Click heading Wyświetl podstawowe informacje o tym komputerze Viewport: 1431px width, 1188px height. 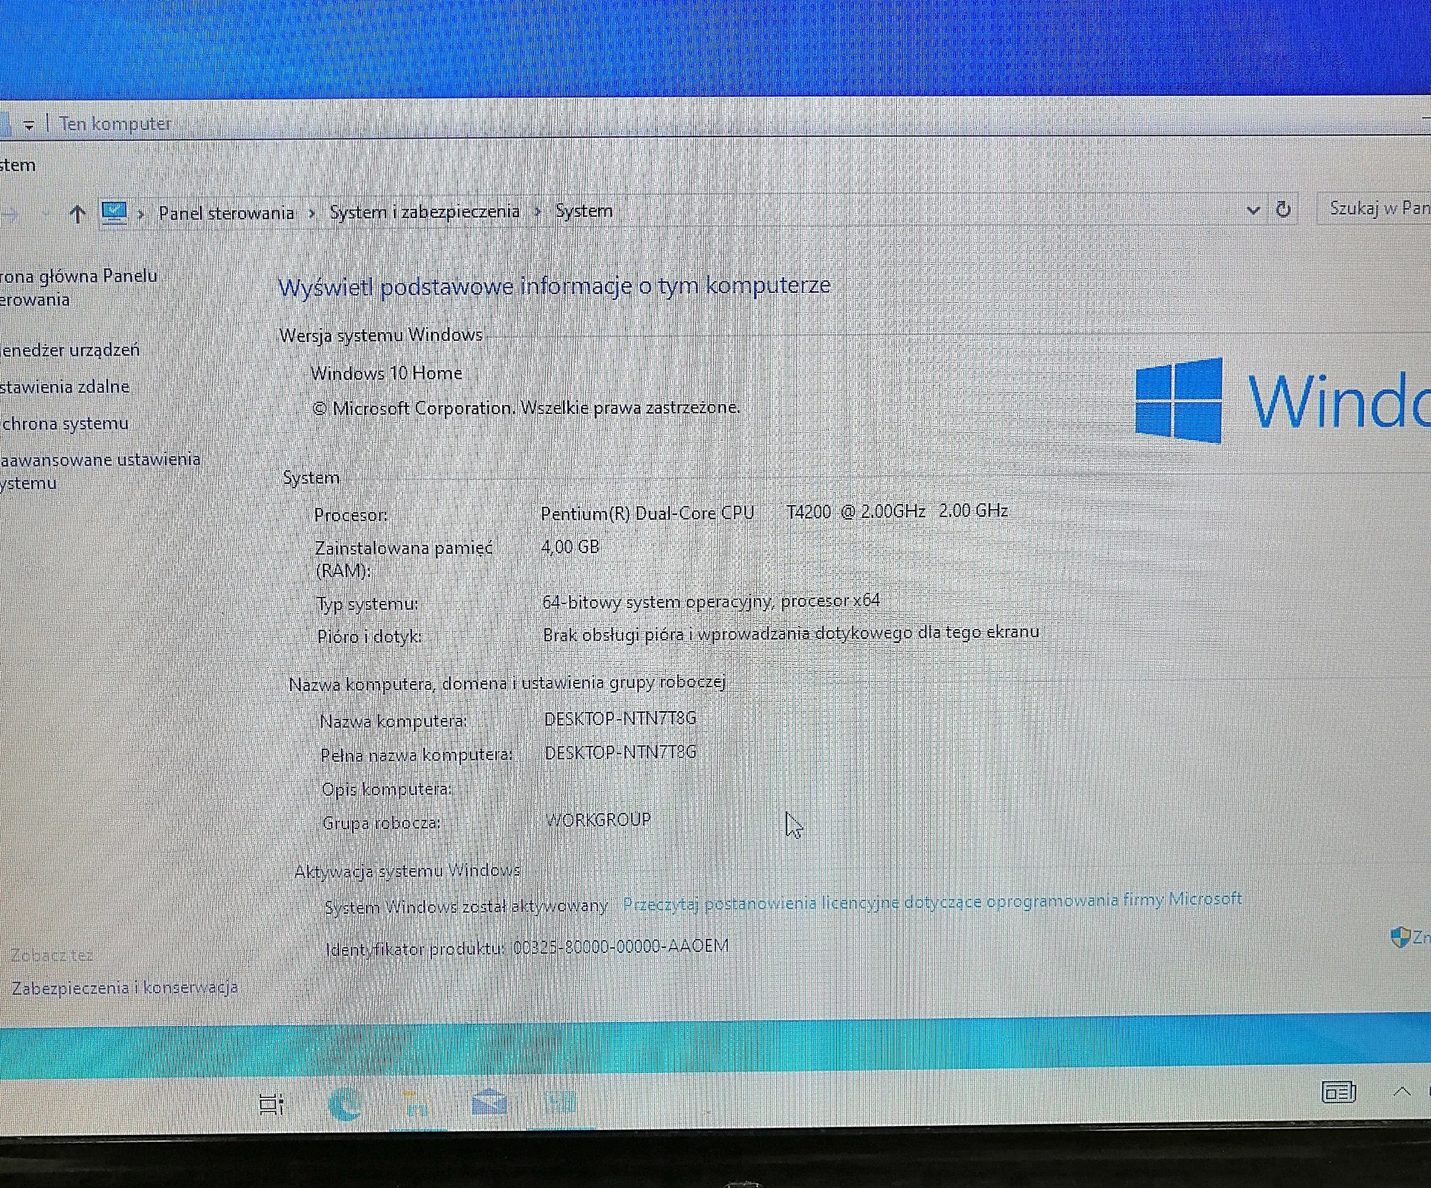pos(554,286)
